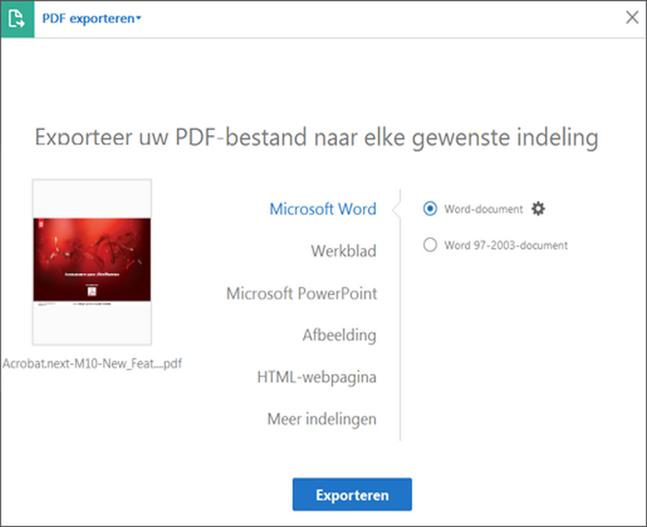The image size is (647, 527).
Task: Click the PDF page preview thumbnail
Action: [92, 262]
